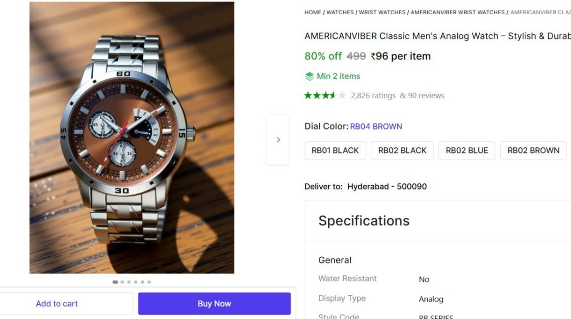The height and width of the screenshot is (319, 571).
Task: Open WATCHES breadcrumb category
Action: [x=340, y=12]
